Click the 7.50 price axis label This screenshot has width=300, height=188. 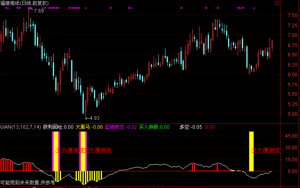tap(291, 15)
